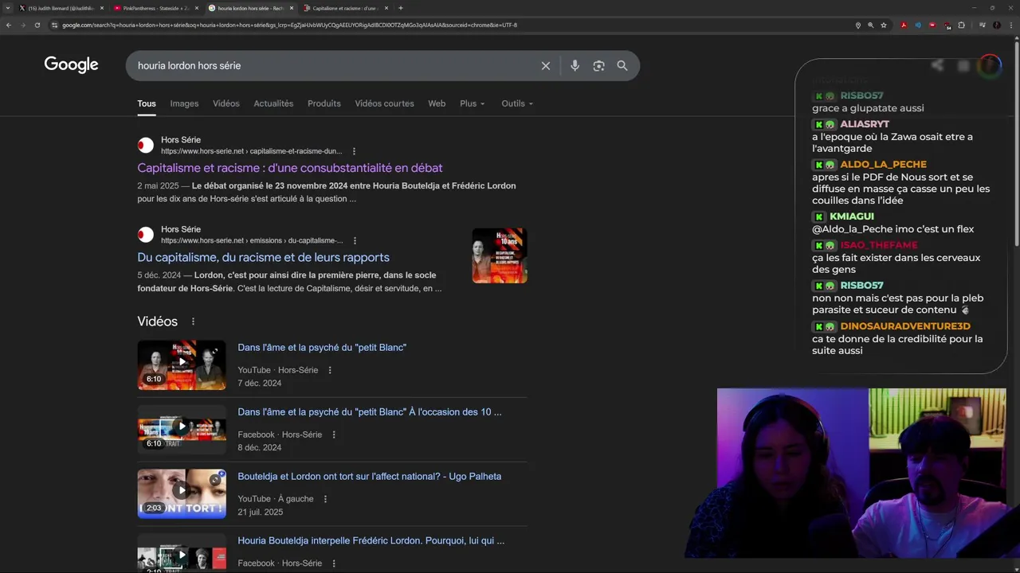
Task: Click the Hors Série 10 ans result thumbnail
Action: [x=500, y=255]
